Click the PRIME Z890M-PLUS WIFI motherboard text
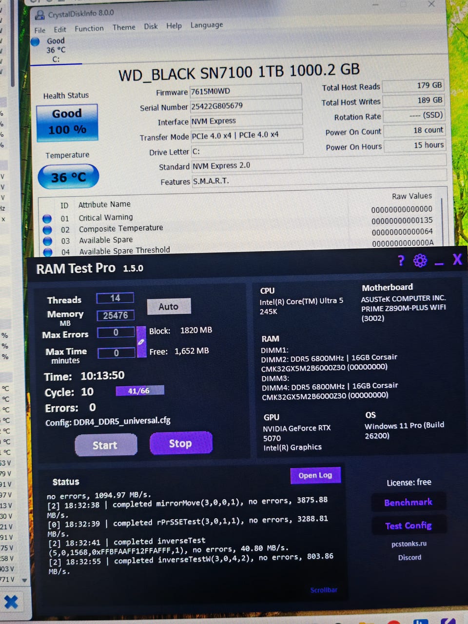468x624 pixels. (x=403, y=308)
